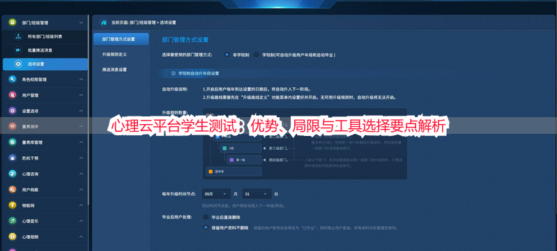Expand the 心理音乐 chevron
The image size is (557, 251).
pyautogui.click(x=81, y=221)
